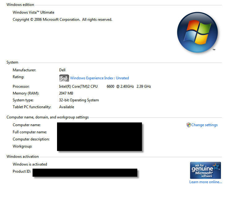225x208 pixels.
Task: Click the Full computer name label
Action: tap(30, 132)
